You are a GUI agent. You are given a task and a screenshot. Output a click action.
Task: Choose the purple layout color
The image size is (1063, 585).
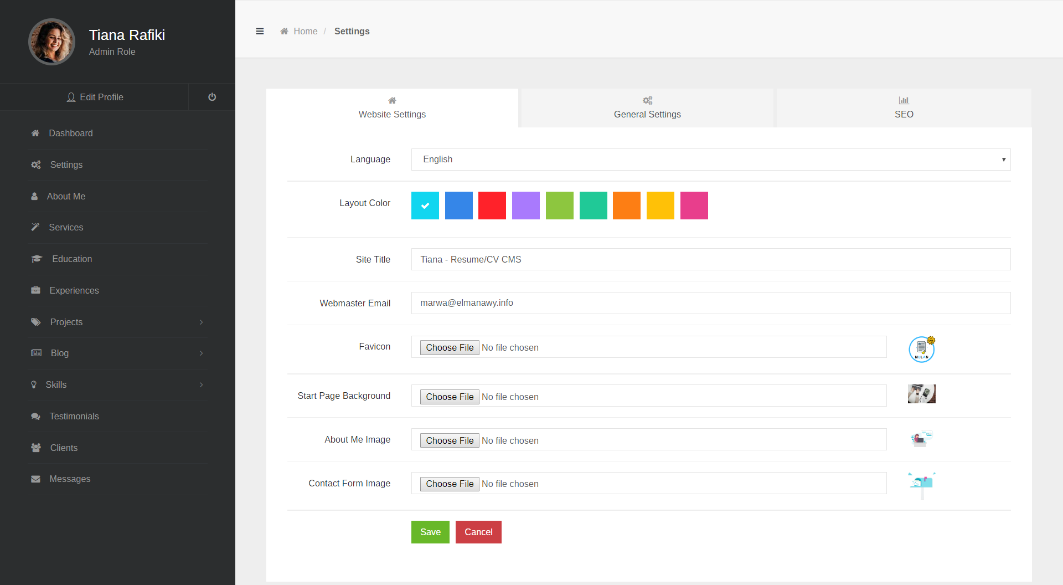point(526,206)
